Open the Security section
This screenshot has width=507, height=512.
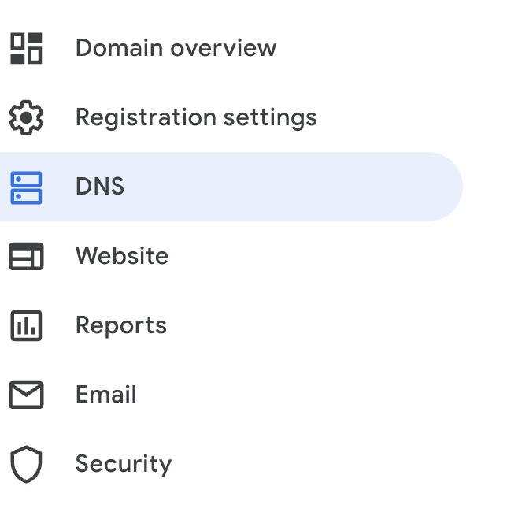tap(124, 464)
